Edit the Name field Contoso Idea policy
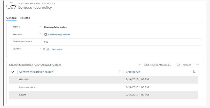 click(x=55, y=27)
